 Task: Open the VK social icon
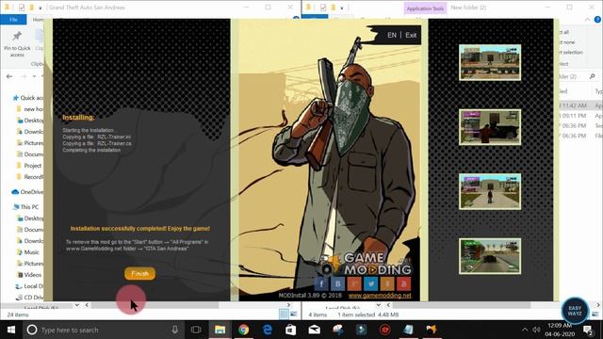tap(337, 284)
